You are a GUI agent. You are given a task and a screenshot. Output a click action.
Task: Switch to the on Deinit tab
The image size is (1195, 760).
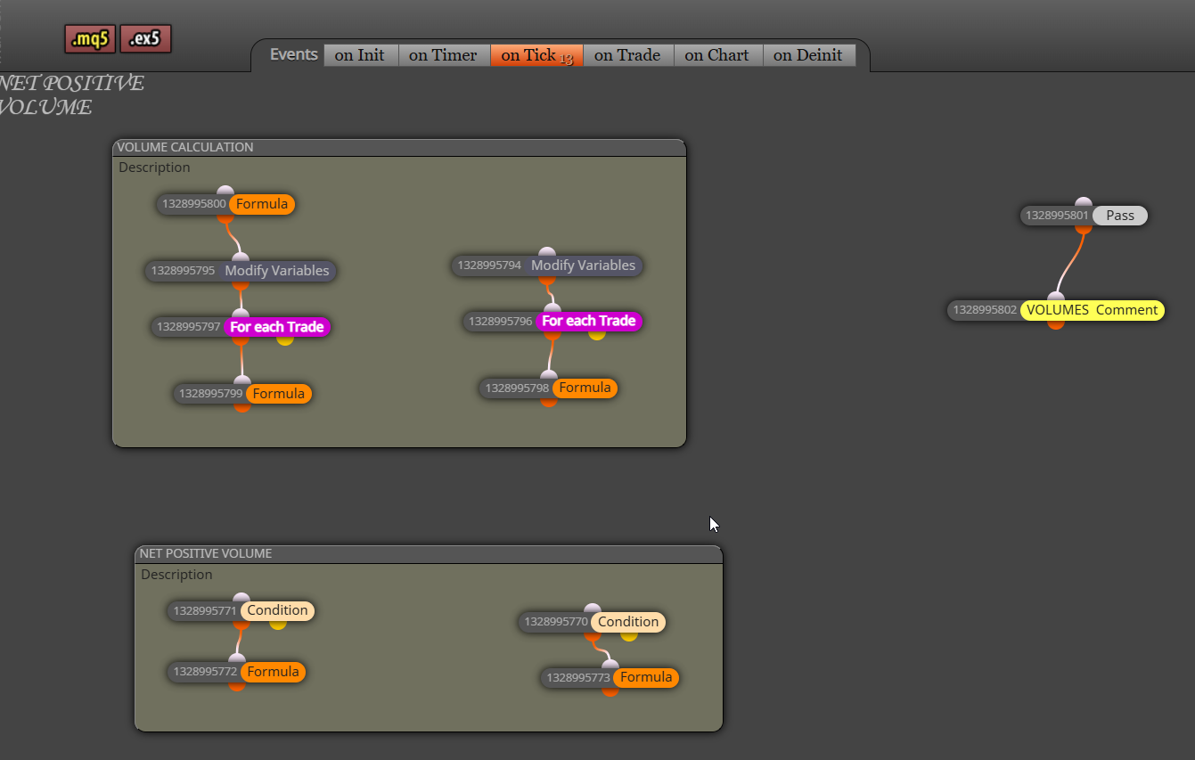coord(808,55)
